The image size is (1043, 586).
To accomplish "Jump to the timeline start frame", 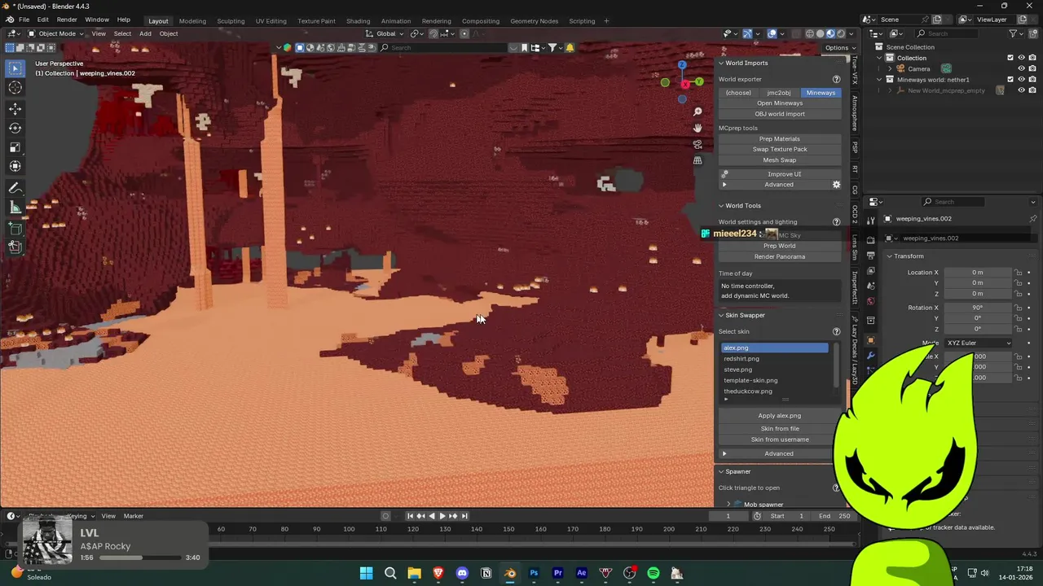I will click(x=410, y=516).
